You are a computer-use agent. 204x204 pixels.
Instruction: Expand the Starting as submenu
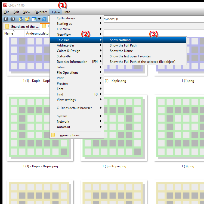click(77, 24)
